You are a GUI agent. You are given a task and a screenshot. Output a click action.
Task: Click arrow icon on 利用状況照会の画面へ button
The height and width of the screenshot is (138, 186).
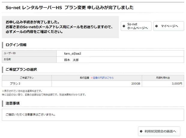[141, 131]
